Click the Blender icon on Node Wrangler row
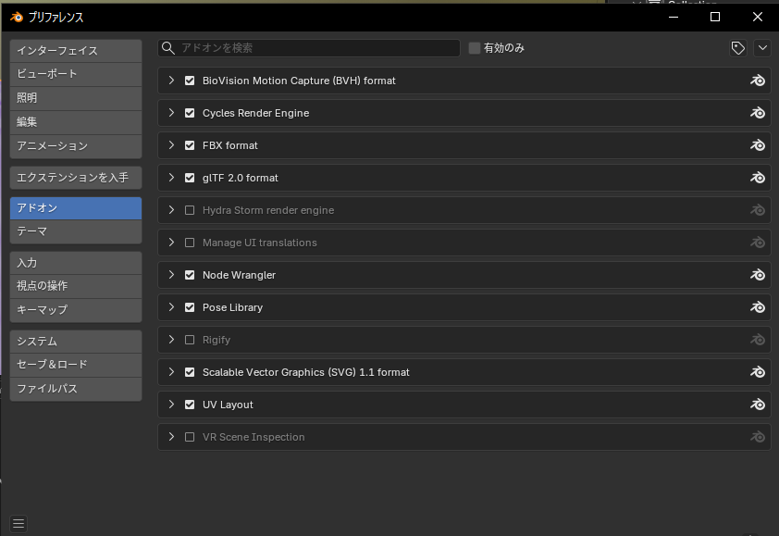 [x=758, y=275]
